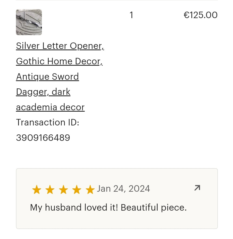
Task: Select the transaction ID number 3909166489
Action: (x=43, y=138)
